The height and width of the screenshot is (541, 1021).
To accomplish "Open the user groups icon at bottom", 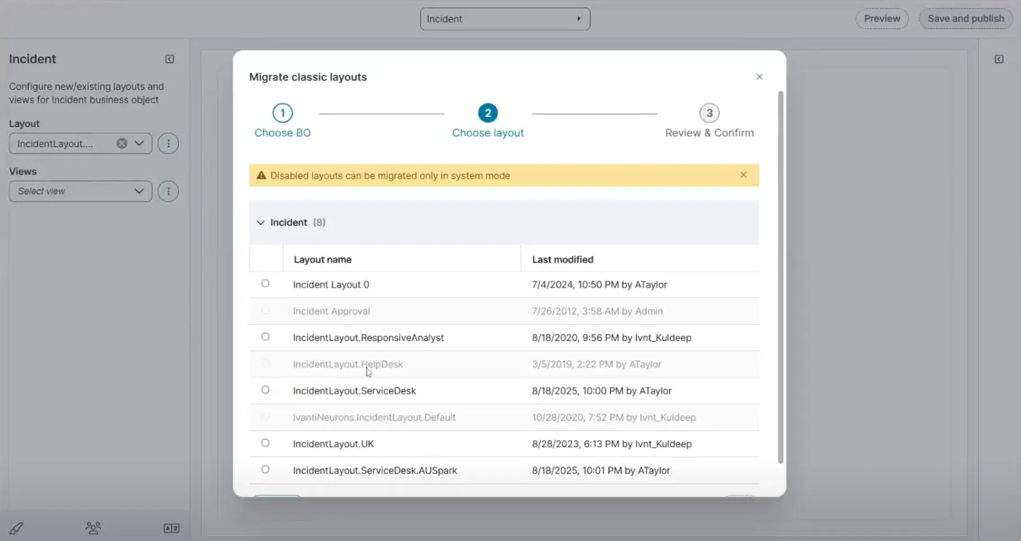I will [93, 528].
